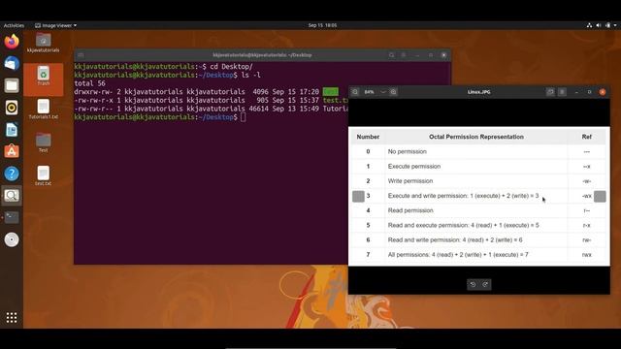The image size is (621, 349).
Task: Select the test.txt file on the desktop
Action: 43,175
